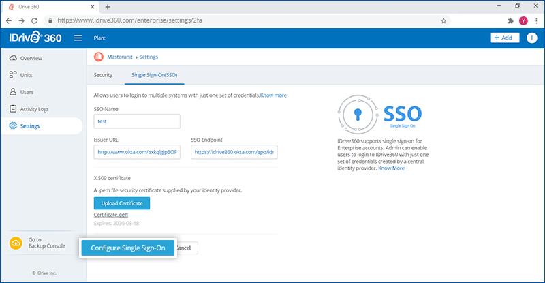Select the Users person icon
Viewport: 545px width, 283px height.
[x=13, y=91]
